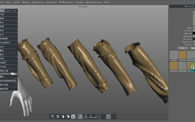Switch to lasso curve selection style
The image size is (195, 122).
point(103,117)
